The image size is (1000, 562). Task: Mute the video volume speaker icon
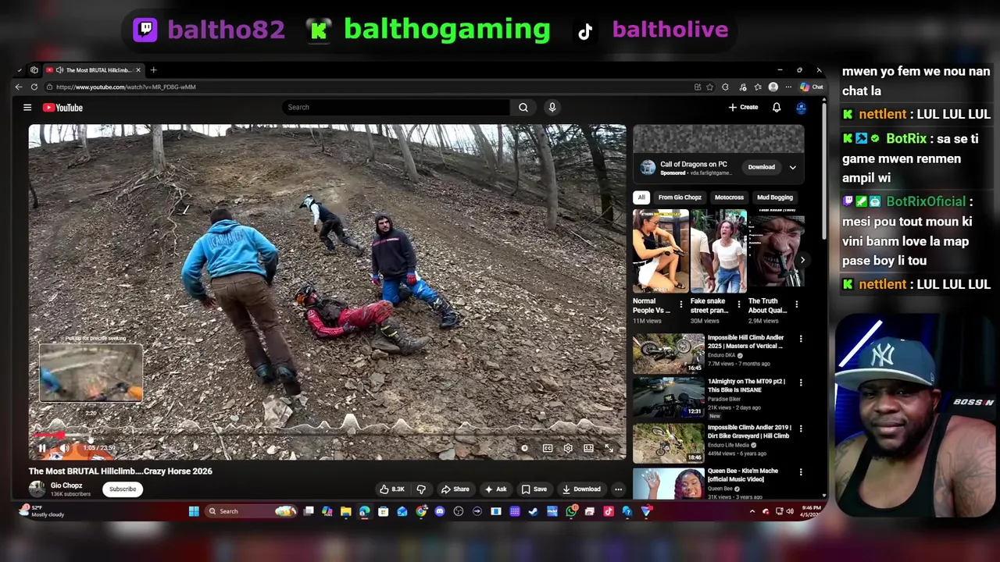click(66, 448)
